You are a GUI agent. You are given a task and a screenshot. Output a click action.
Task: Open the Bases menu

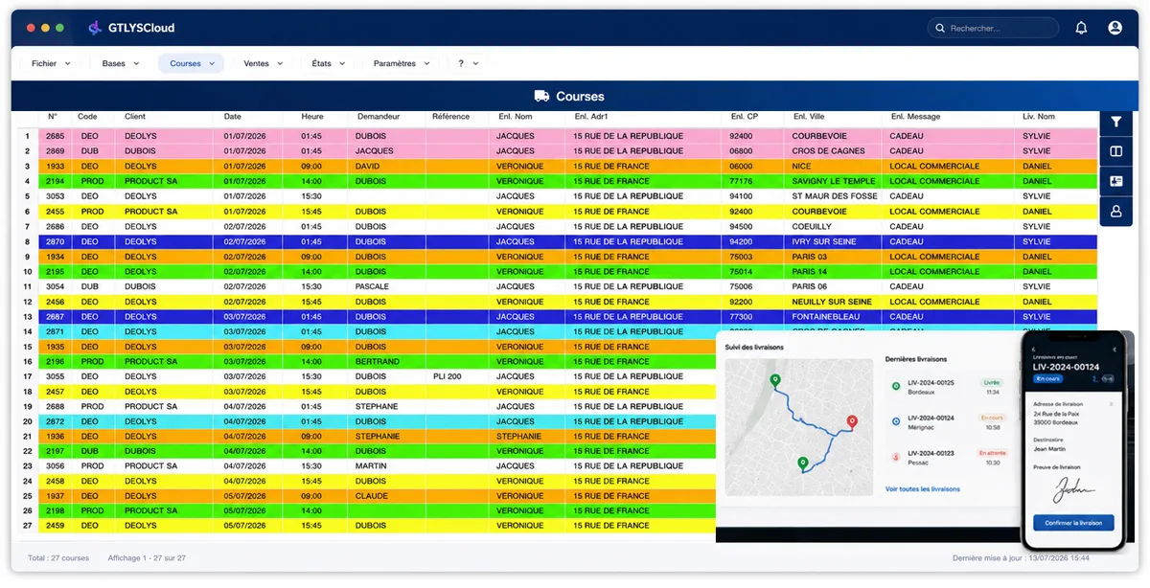(x=121, y=63)
